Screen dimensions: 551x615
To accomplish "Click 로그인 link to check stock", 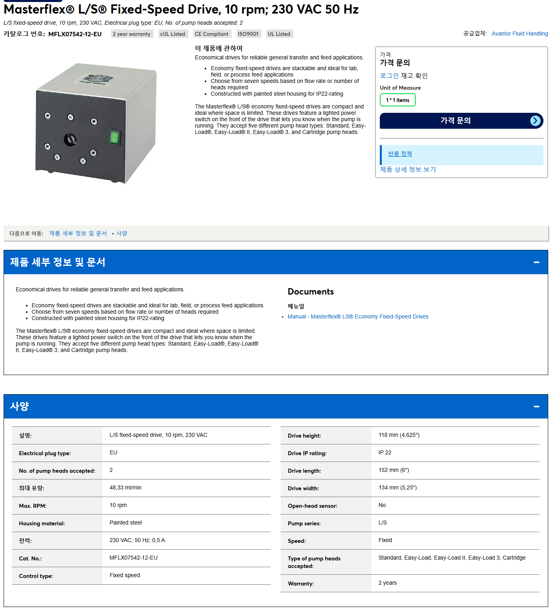I will point(389,76).
